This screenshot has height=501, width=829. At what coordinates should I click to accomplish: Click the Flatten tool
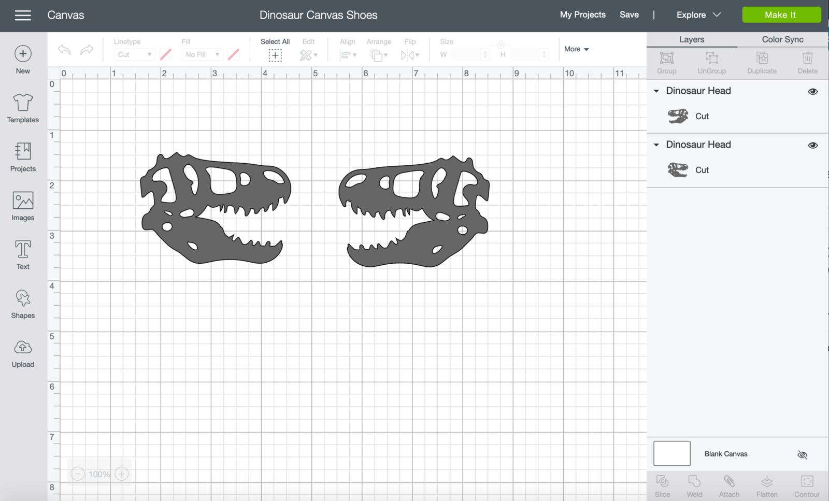tap(767, 486)
